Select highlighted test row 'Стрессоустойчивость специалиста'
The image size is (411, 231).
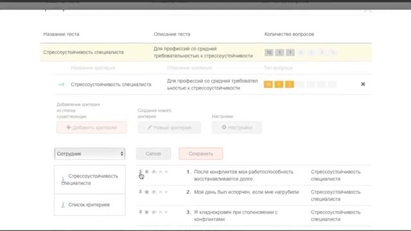pos(205,52)
